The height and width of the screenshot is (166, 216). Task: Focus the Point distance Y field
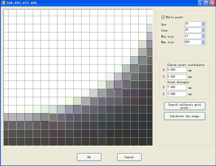pyautogui.click(x=177, y=94)
